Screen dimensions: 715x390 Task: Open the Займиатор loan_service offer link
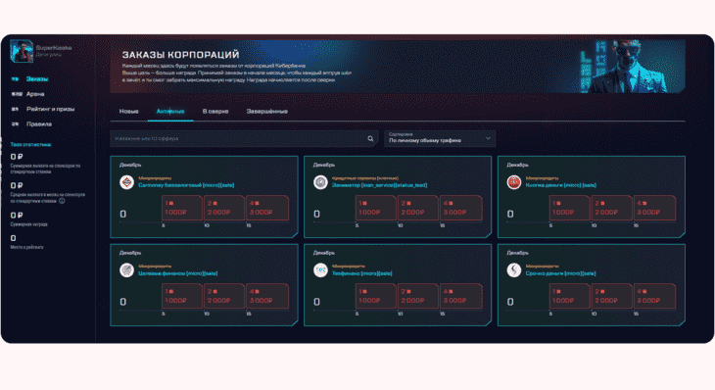379,185
